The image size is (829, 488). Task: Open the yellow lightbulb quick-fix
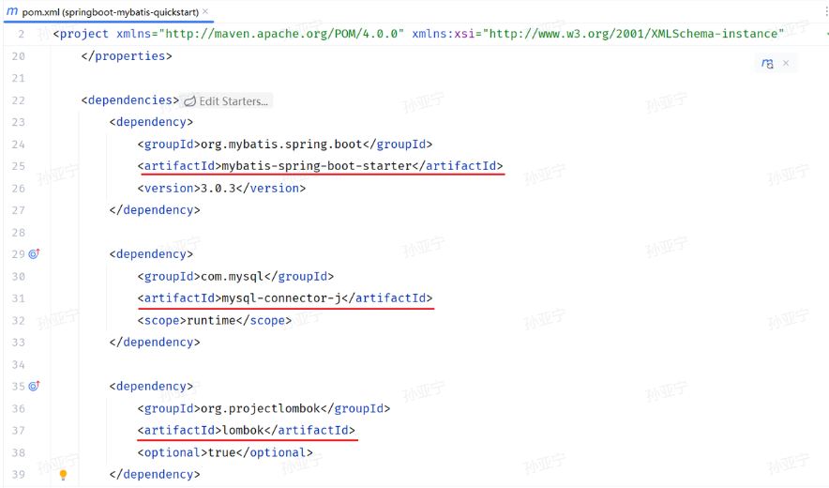click(64, 475)
